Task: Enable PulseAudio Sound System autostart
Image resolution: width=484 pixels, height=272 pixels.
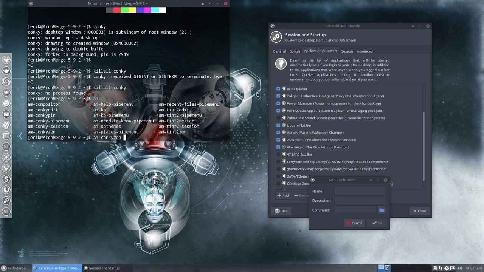Action: tap(278, 118)
